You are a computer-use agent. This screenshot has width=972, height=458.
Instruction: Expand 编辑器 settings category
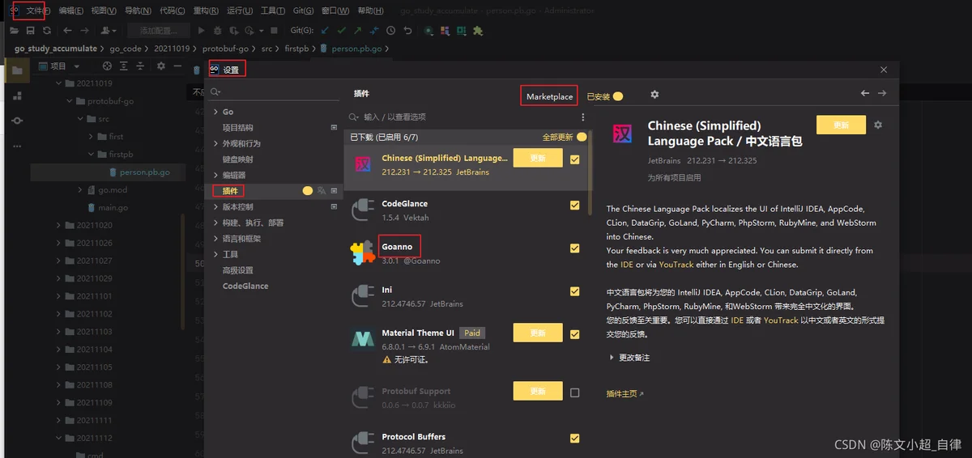[x=215, y=175]
